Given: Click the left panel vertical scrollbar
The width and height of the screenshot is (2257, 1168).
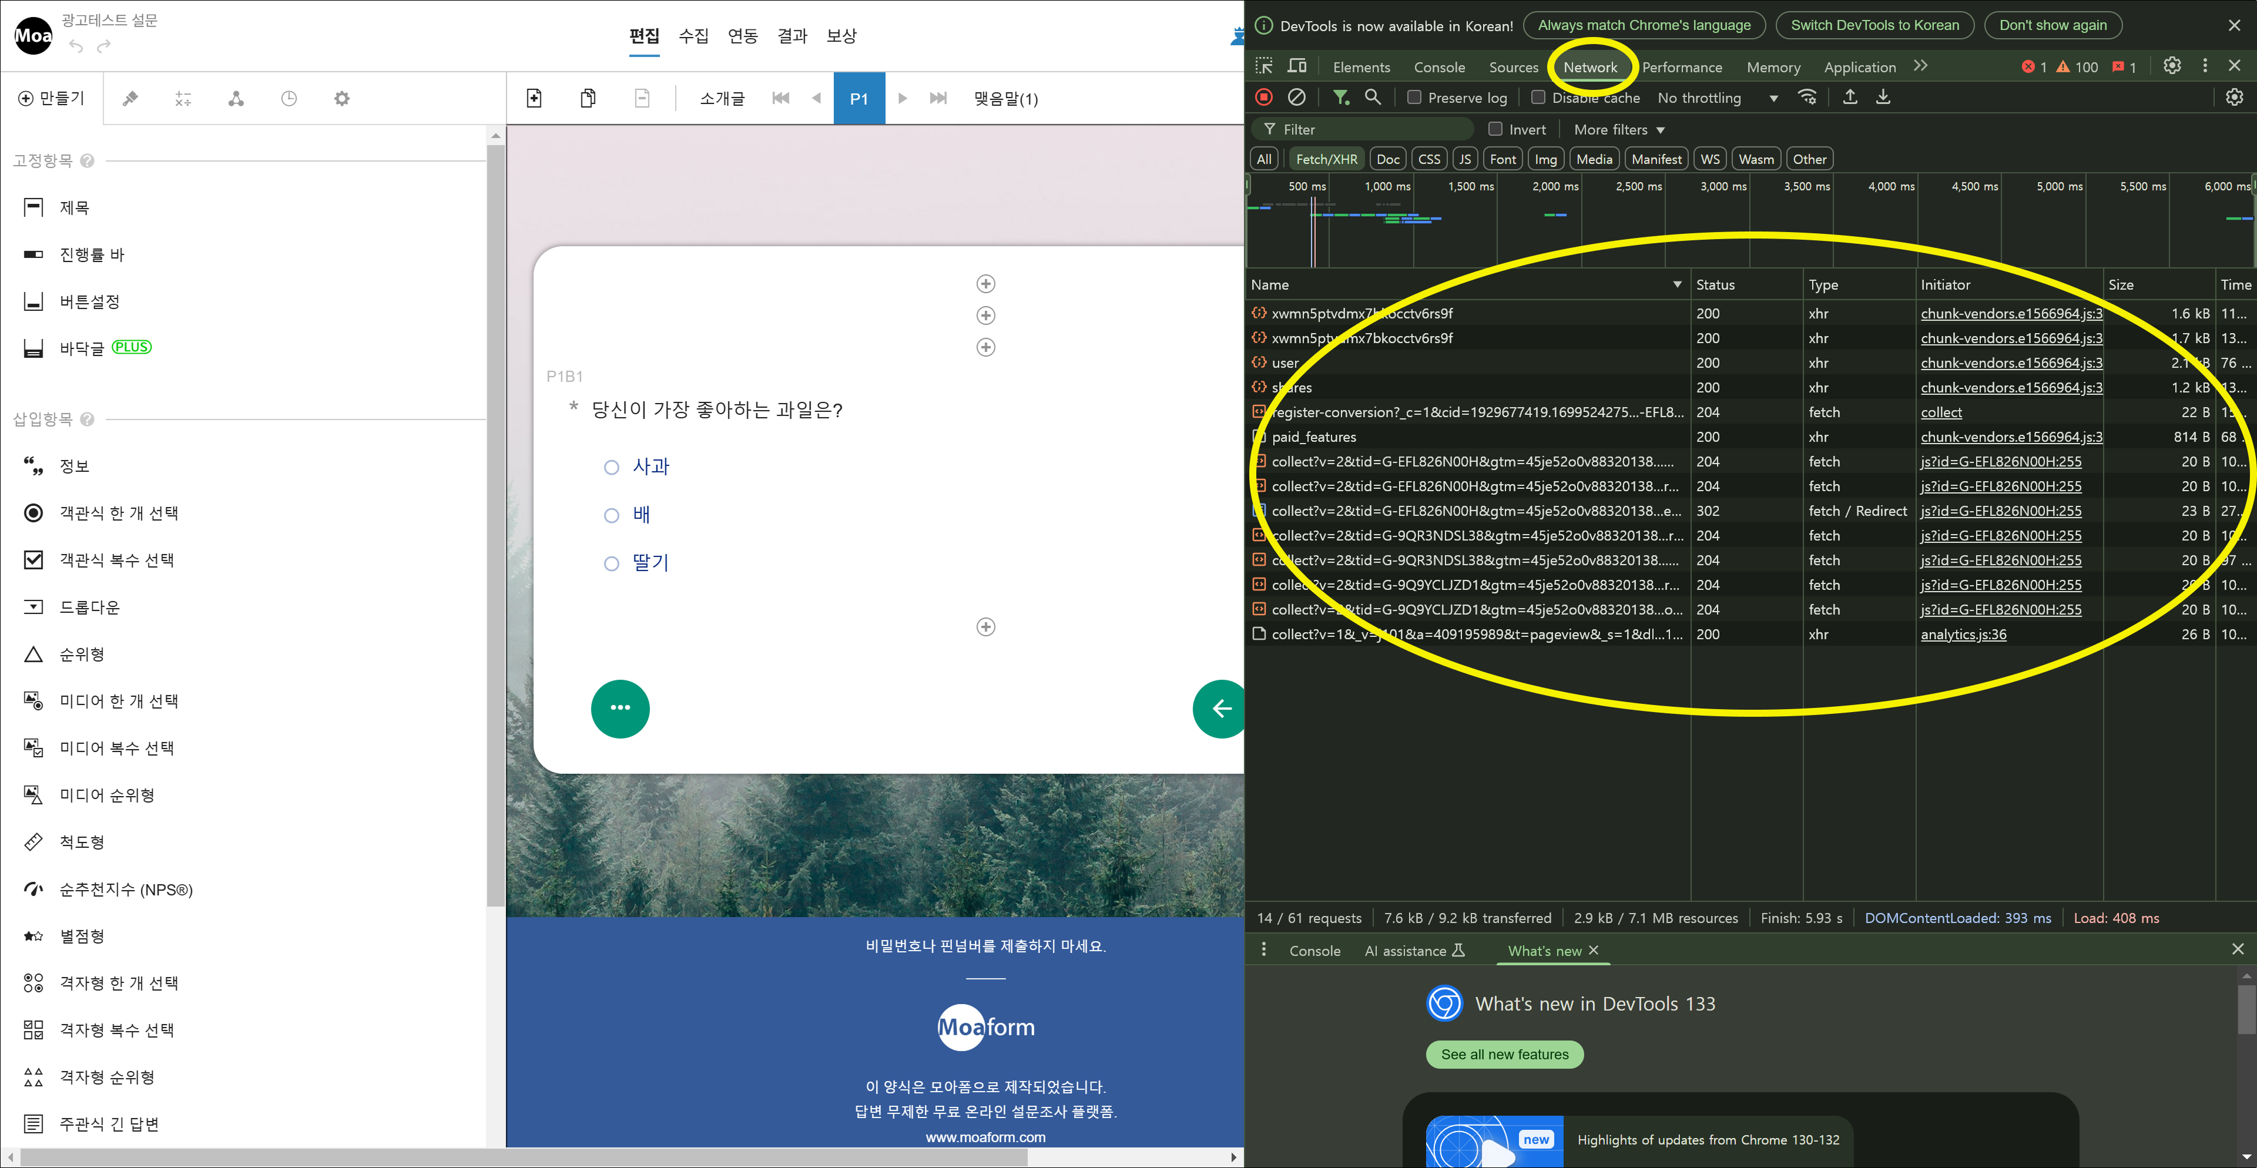Looking at the screenshot, I should 496,526.
